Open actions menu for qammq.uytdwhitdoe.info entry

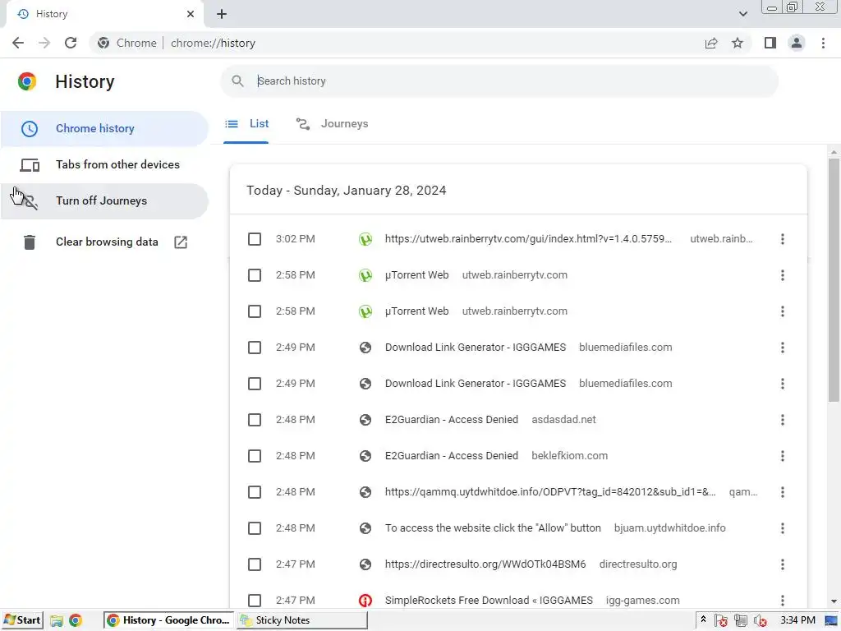[783, 492]
